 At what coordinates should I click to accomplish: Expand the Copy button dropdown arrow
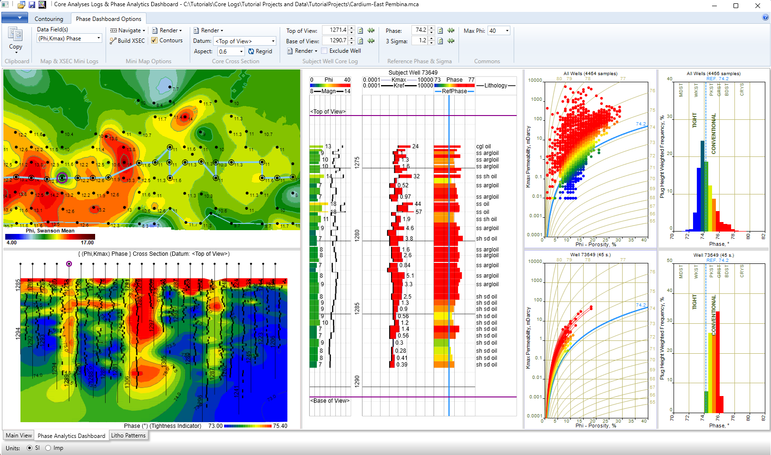[x=16, y=52]
